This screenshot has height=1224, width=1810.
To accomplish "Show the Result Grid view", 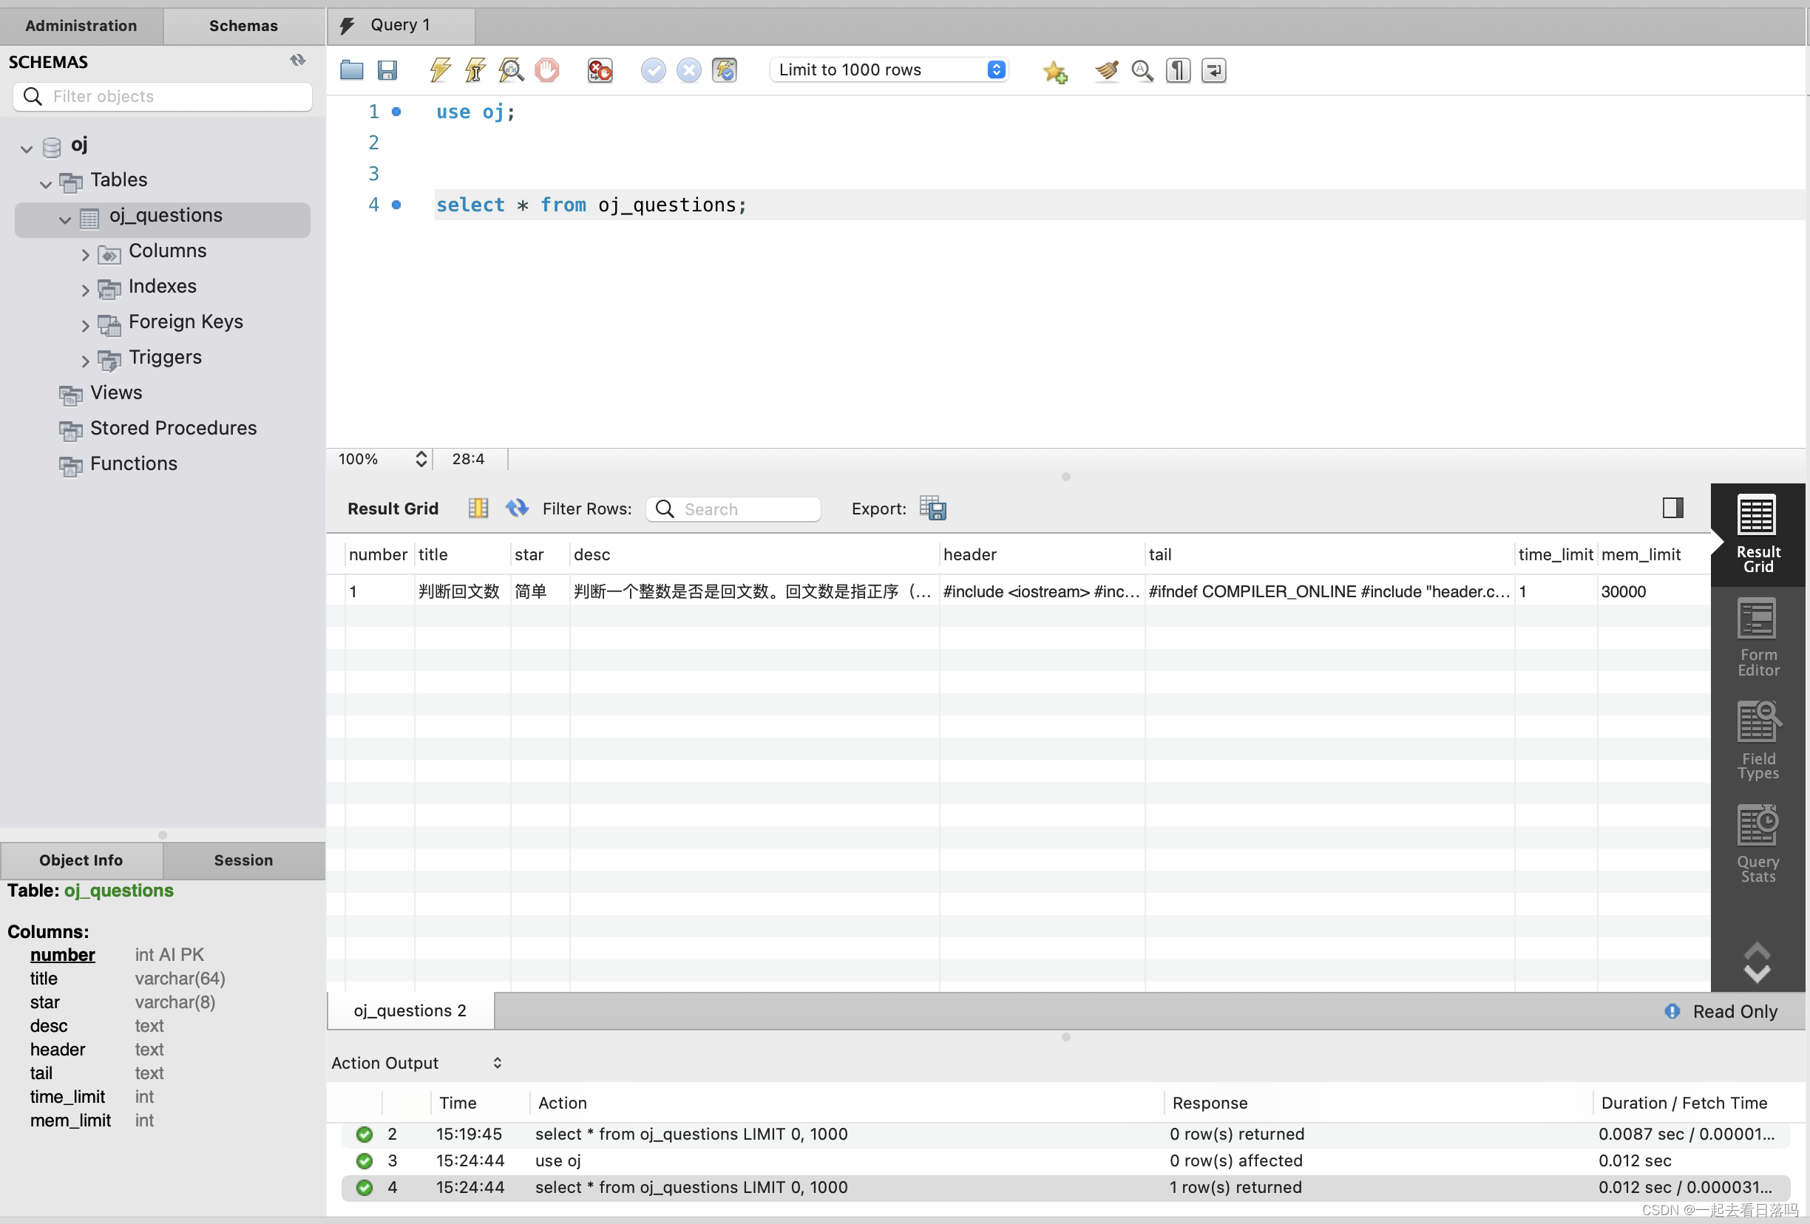I will 1758,534.
